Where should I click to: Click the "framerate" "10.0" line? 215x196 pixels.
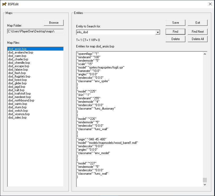pyautogui.click(x=88, y=71)
